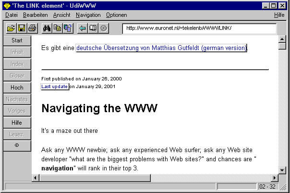Click the UdiWWW smiley icon in title bar
Image resolution: width=290 pixels, height=193 pixels.
(7, 6)
